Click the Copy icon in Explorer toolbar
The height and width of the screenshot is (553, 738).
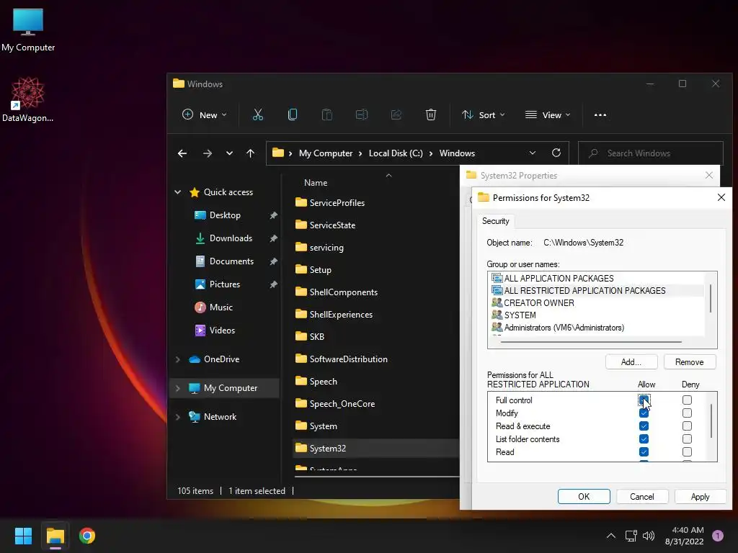coord(293,114)
